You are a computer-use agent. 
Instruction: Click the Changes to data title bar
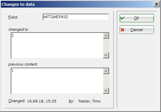tap(77, 4)
